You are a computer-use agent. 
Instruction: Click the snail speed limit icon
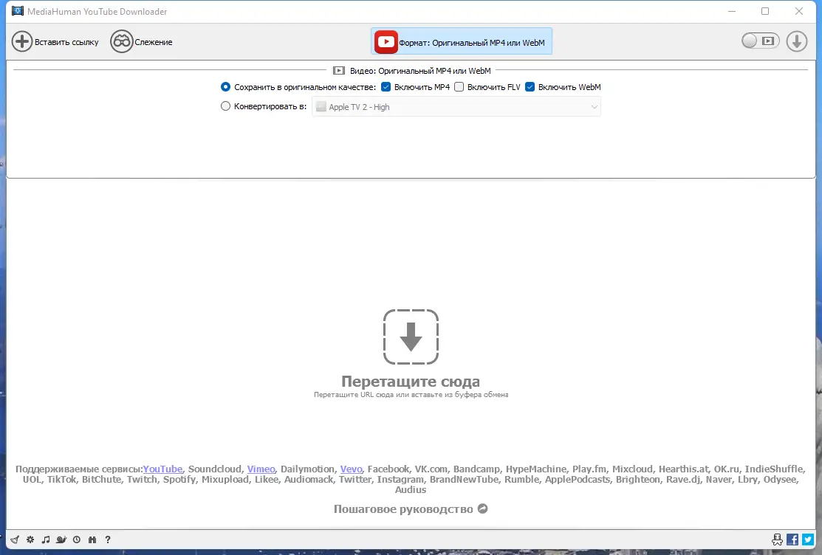61,540
